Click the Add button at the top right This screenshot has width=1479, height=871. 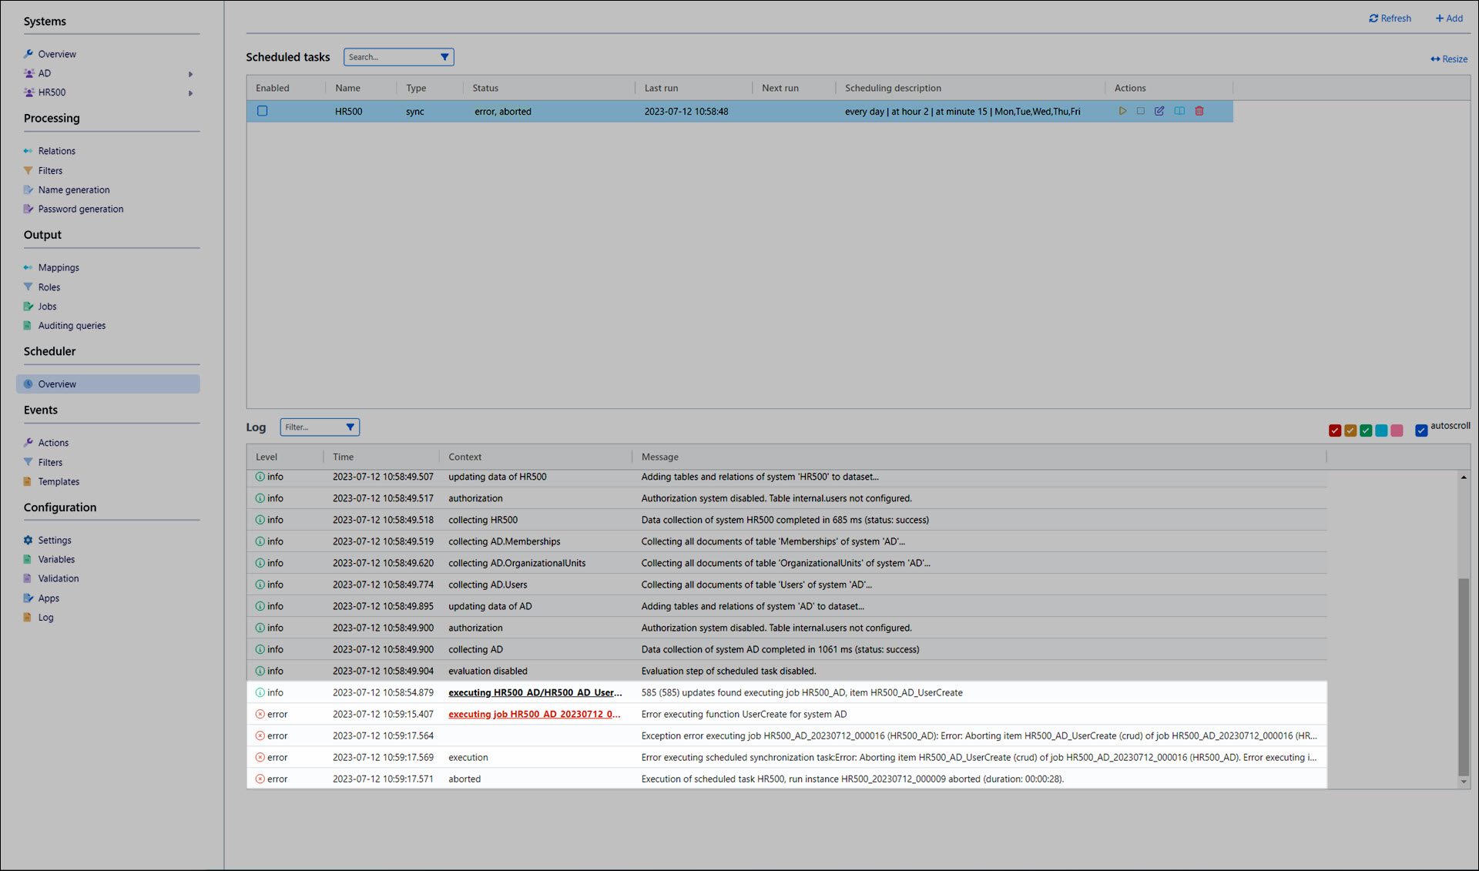pyautogui.click(x=1449, y=18)
